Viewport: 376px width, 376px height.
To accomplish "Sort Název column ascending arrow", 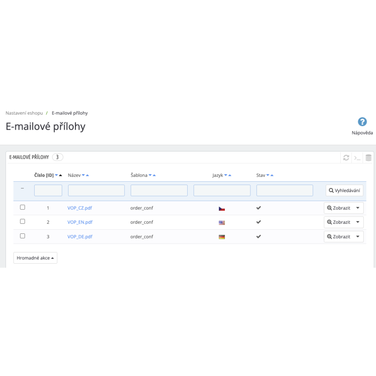I will tap(88, 175).
